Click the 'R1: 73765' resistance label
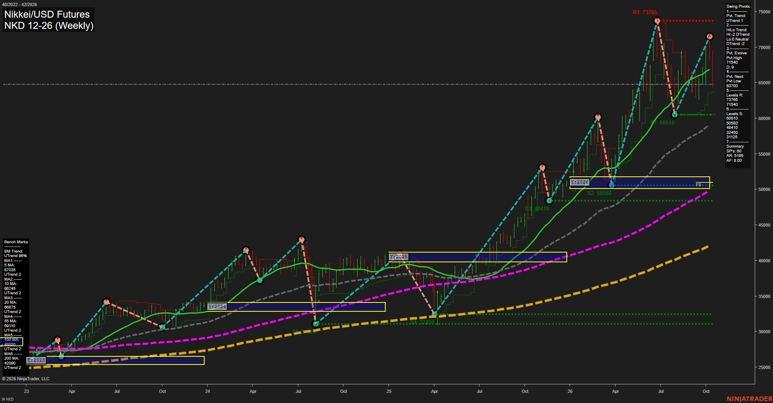 645,13
